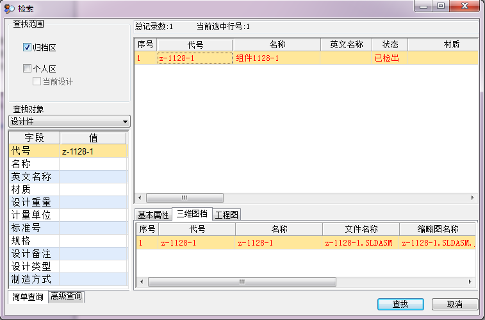Click the 设计备注 value field
Image resolution: width=485 pixels, height=320 pixels.
(93, 253)
